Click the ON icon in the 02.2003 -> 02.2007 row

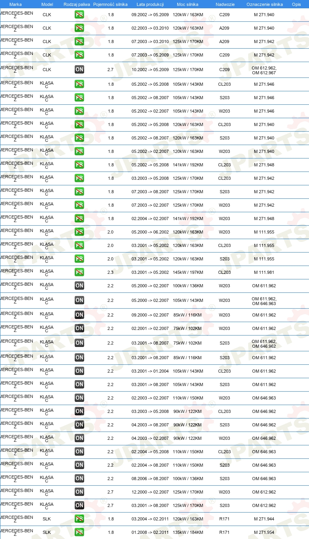(79, 398)
